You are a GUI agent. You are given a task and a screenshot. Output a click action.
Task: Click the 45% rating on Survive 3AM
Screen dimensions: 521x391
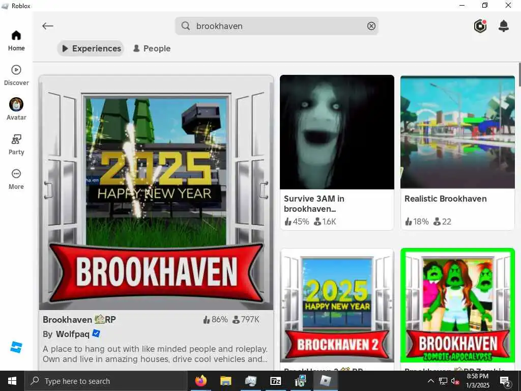point(297,221)
